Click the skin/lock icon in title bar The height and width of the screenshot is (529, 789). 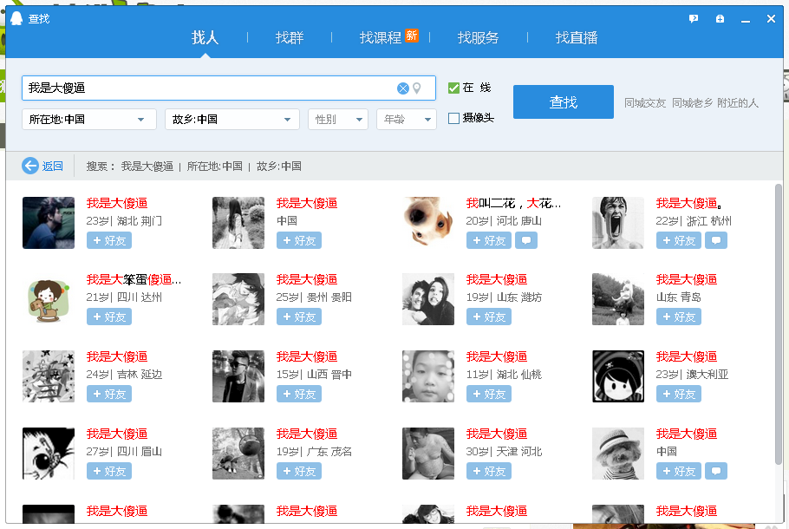pos(720,19)
